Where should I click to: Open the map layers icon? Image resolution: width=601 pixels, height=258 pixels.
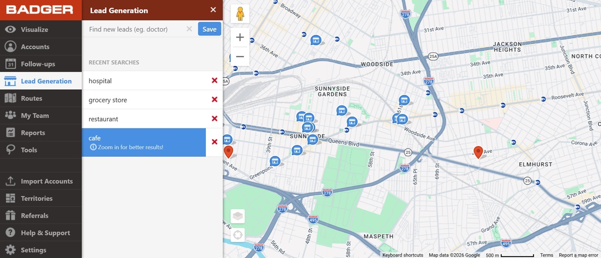(238, 216)
